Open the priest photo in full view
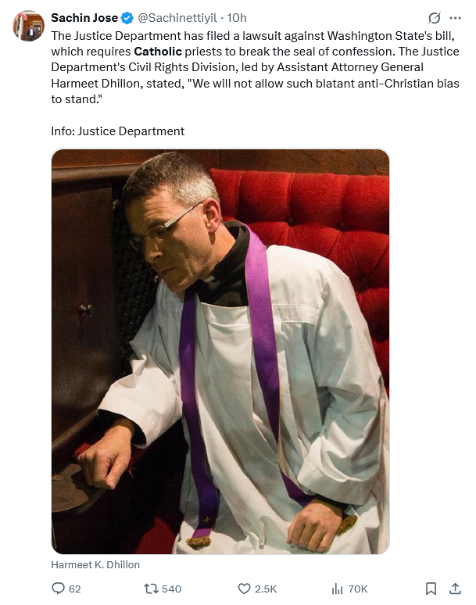This screenshot has height=605, width=476. click(220, 352)
